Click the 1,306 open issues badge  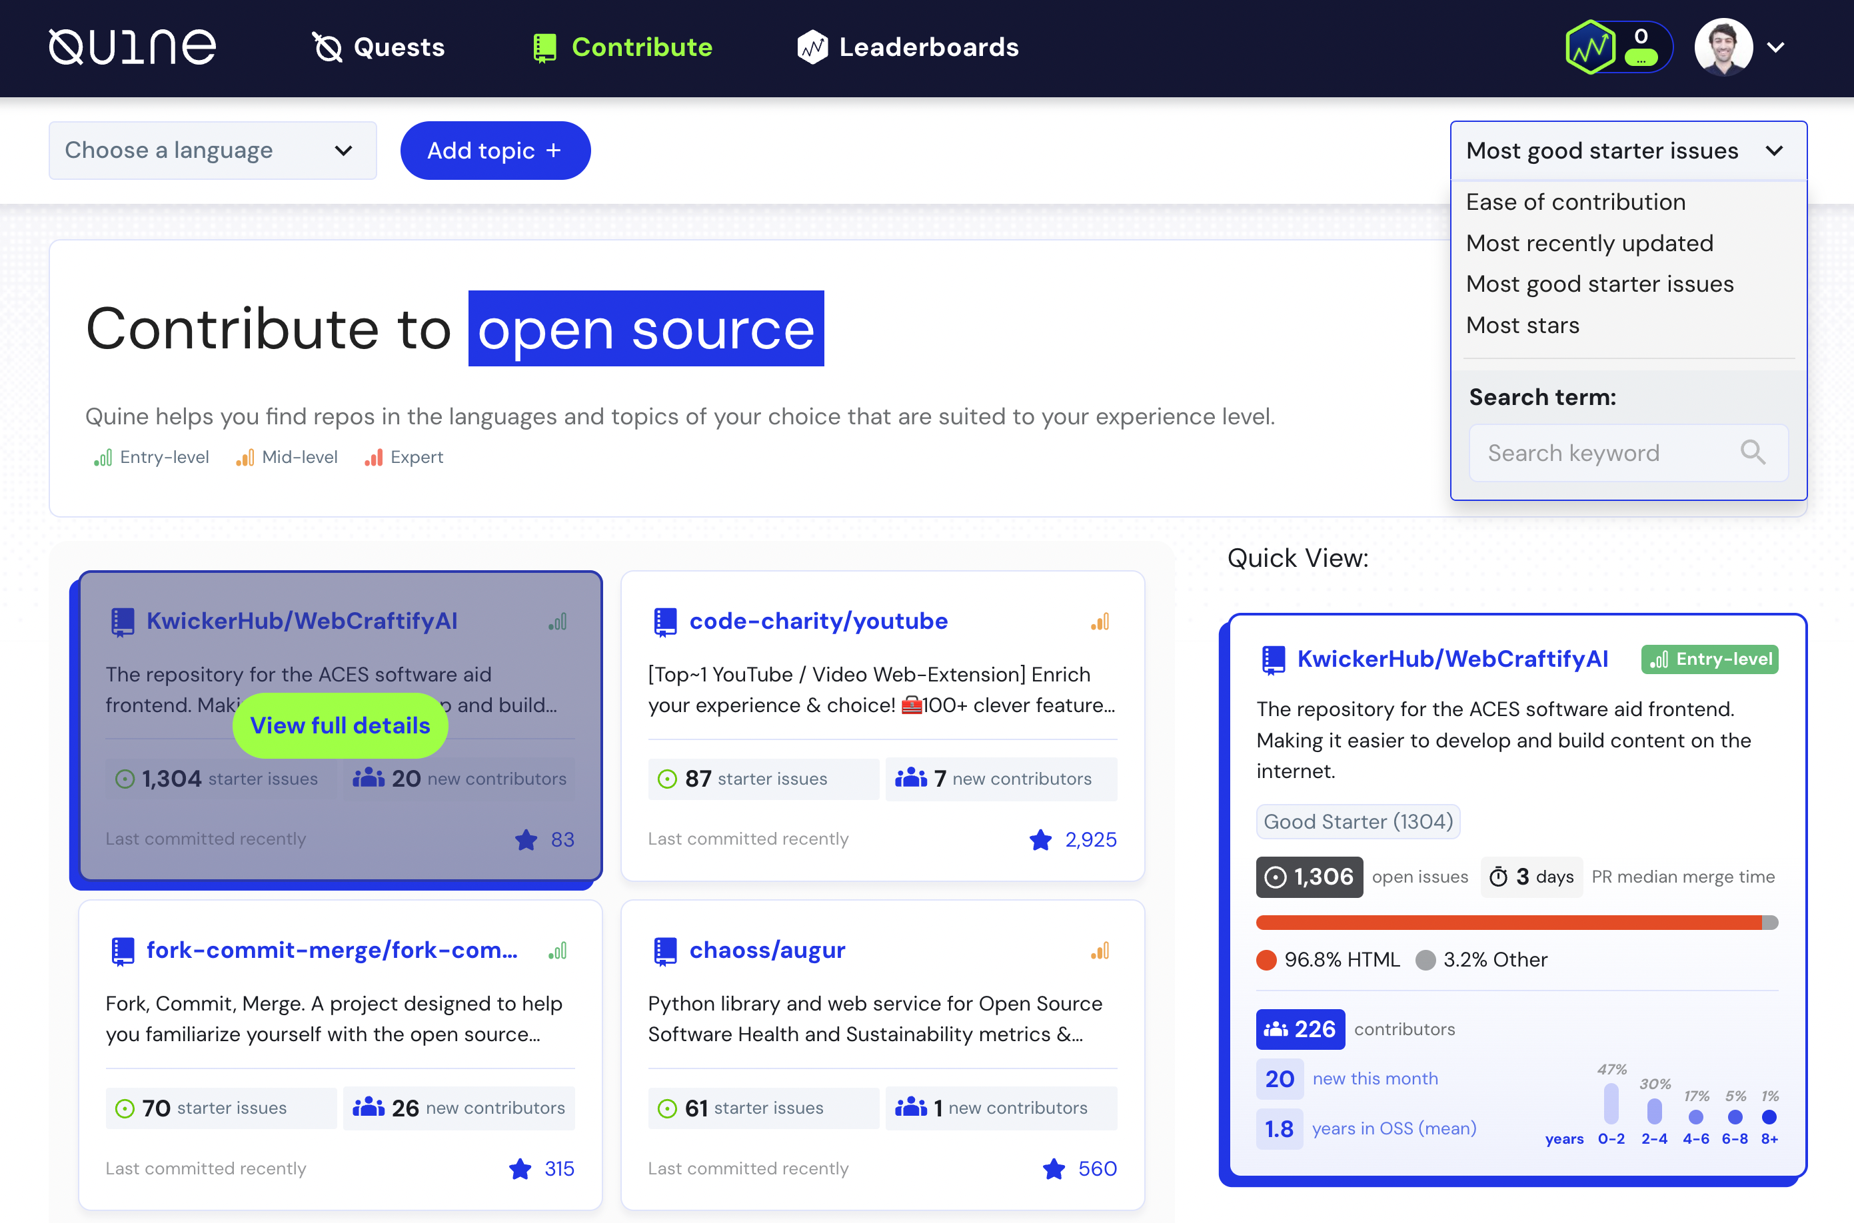(x=1310, y=877)
